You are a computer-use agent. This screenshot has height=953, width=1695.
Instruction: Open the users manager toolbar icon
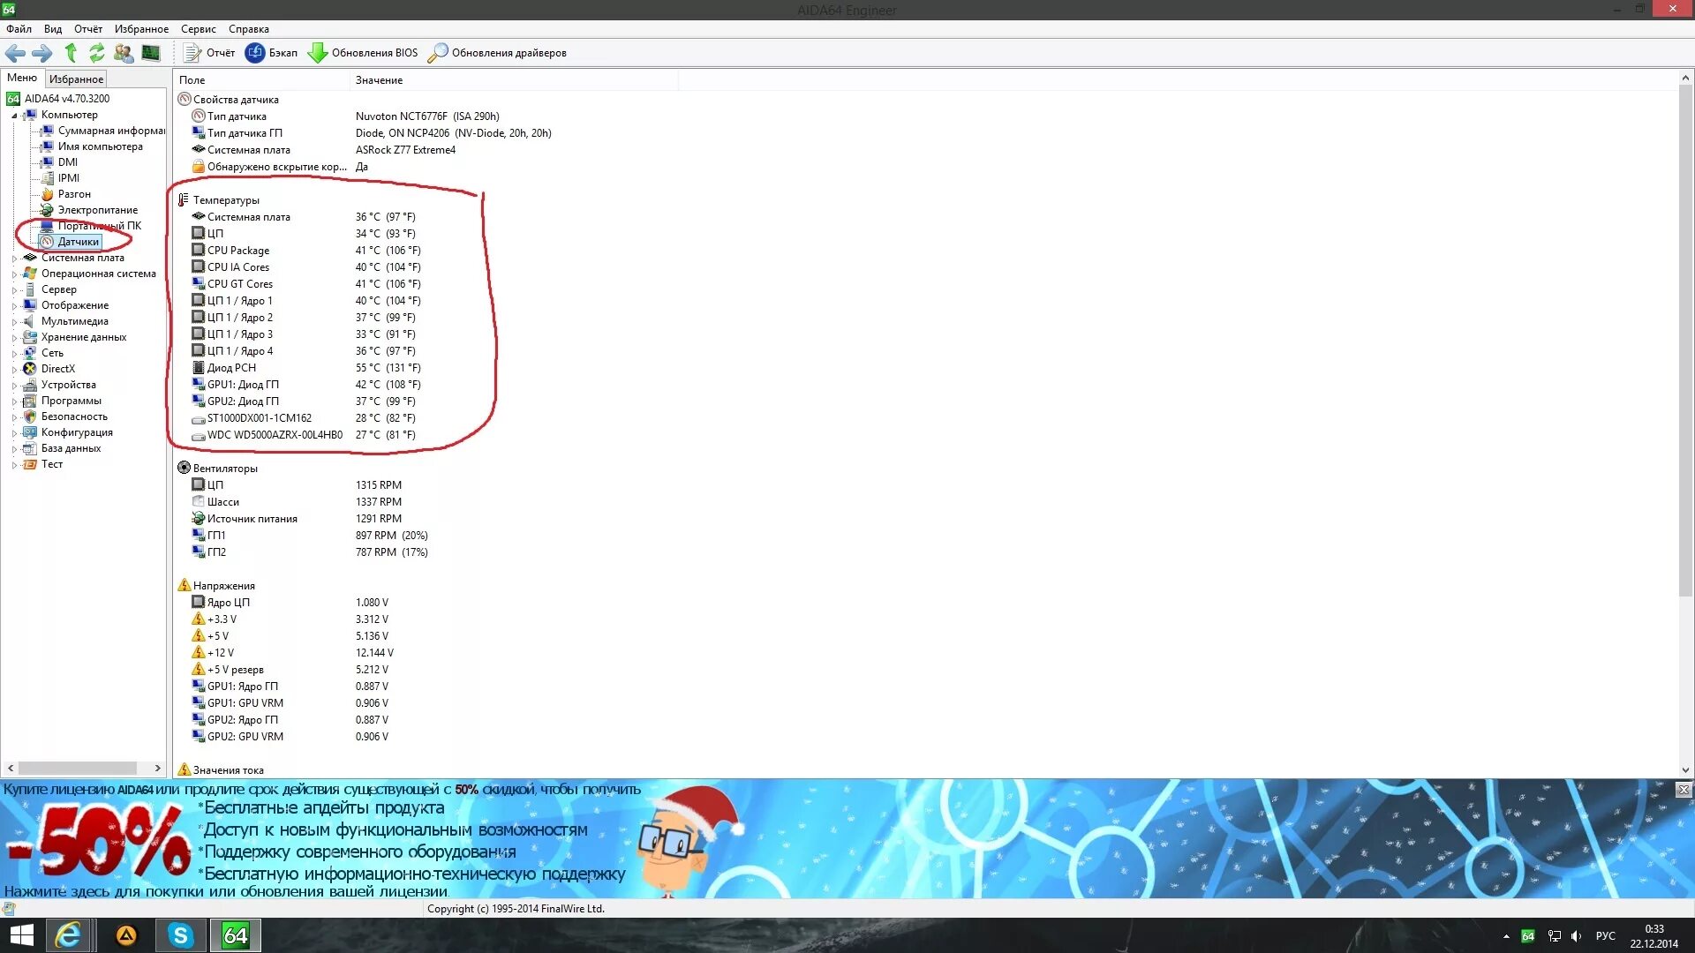pos(124,53)
